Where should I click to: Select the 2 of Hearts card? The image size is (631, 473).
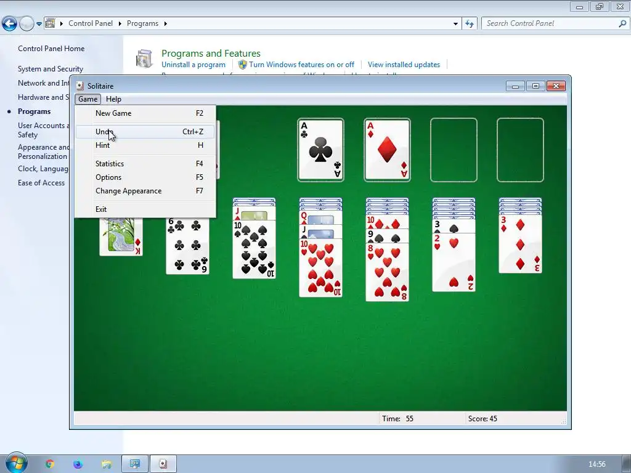[454, 262]
